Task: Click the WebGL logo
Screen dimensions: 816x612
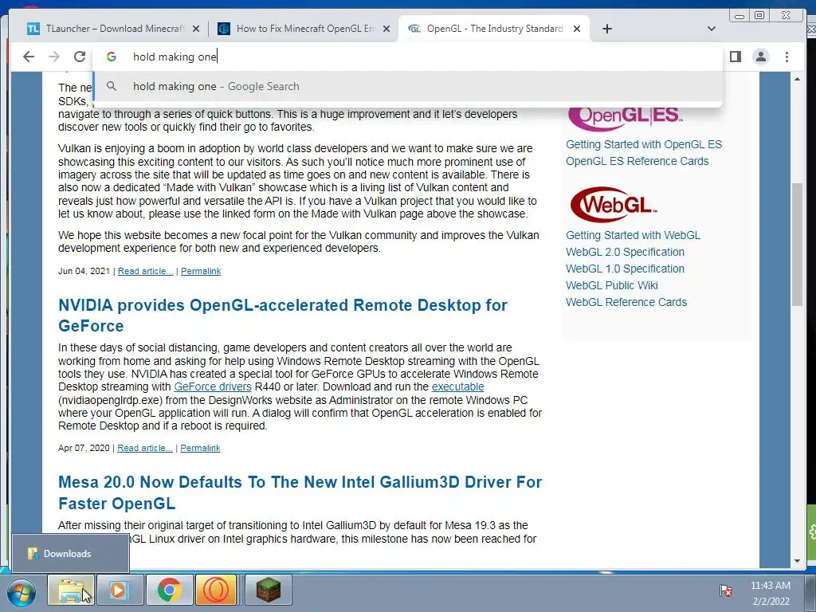Action: click(x=613, y=205)
